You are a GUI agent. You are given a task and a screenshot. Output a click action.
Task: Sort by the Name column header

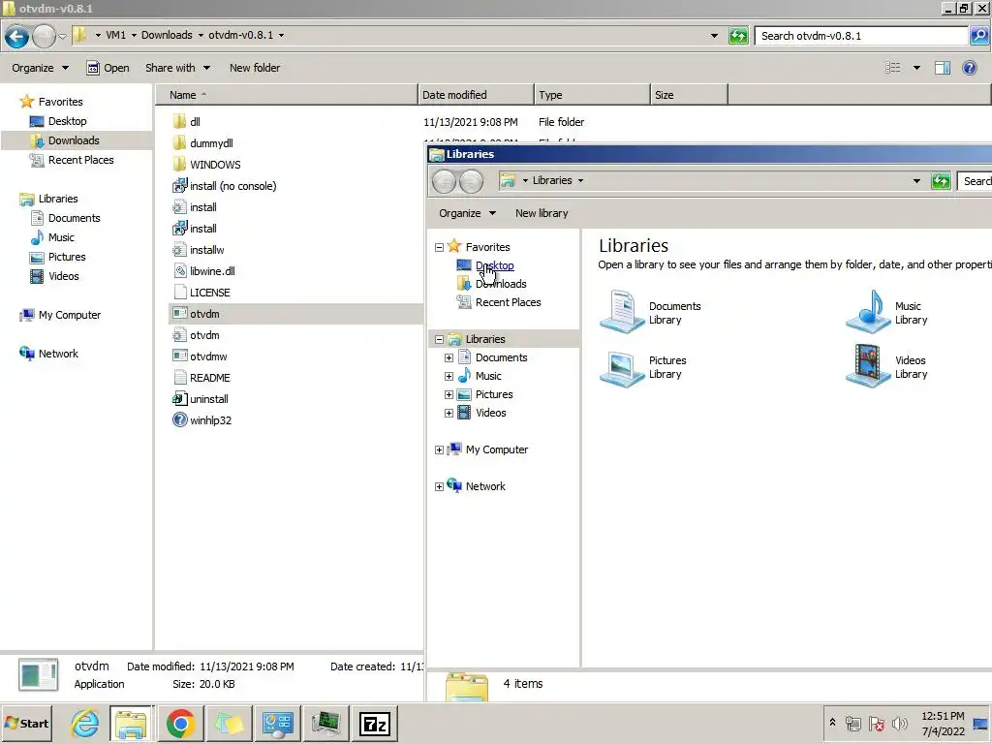click(287, 95)
